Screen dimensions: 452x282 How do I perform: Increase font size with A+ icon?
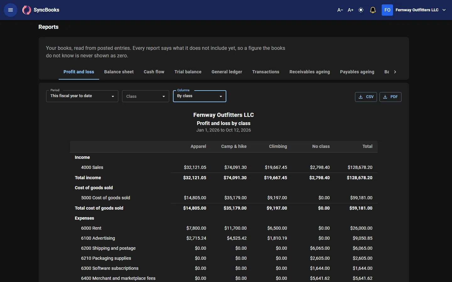(x=350, y=10)
